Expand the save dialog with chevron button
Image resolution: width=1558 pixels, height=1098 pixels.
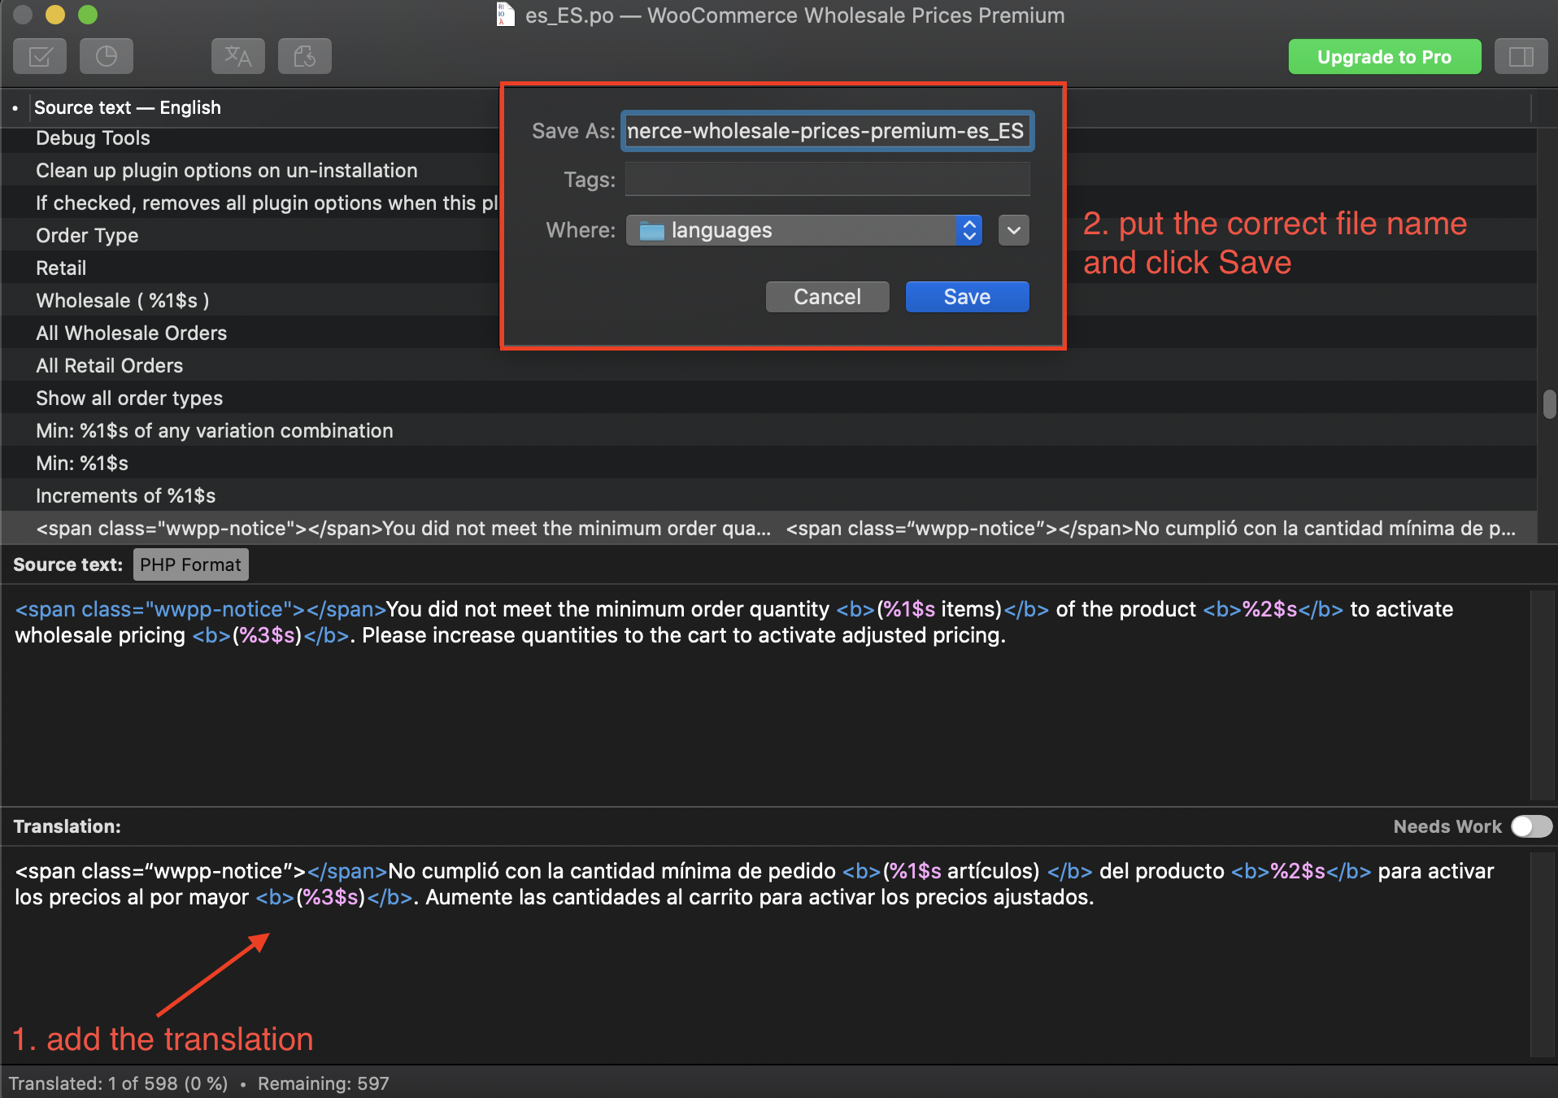(1013, 230)
